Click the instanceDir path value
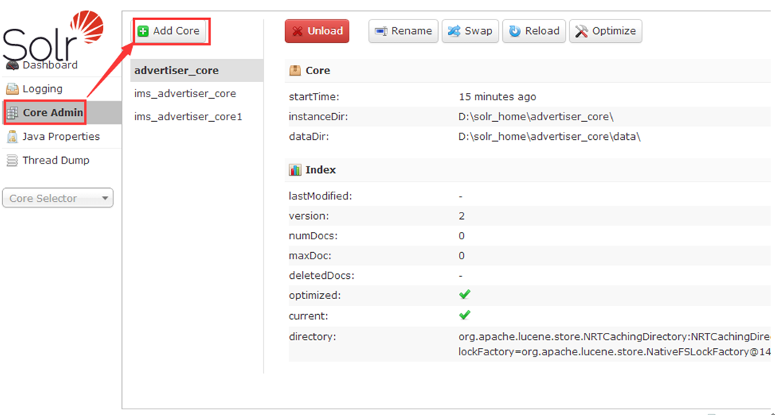 pos(535,117)
